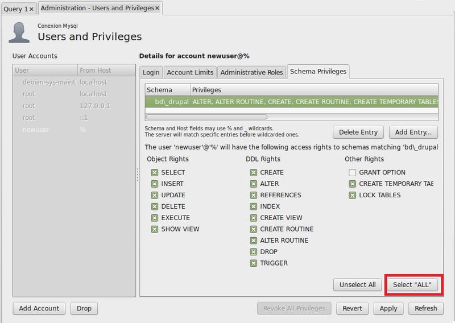
Task: Uncheck CREATE ROUTINE checkbox
Action: [x=253, y=229]
